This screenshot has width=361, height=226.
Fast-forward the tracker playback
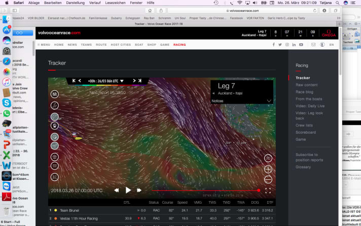click(x=139, y=190)
